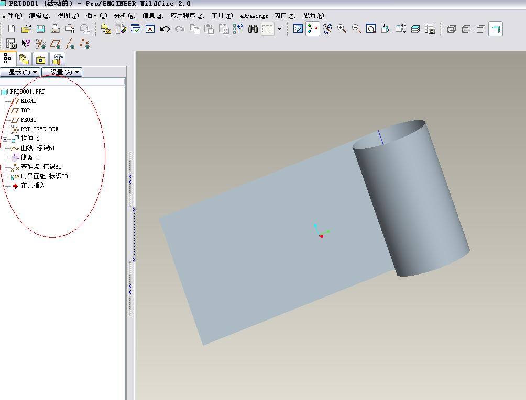Viewport: 526px width, 400px height.
Task: Print the model with the printer icon
Action: click(x=56, y=29)
